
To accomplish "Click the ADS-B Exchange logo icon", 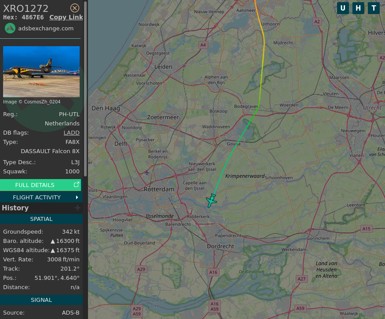I will point(10,28).
